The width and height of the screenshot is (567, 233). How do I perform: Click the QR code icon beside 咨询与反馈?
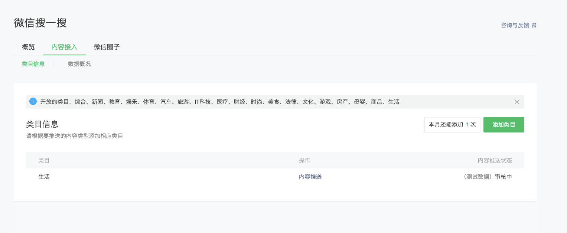click(x=534, y=25)
